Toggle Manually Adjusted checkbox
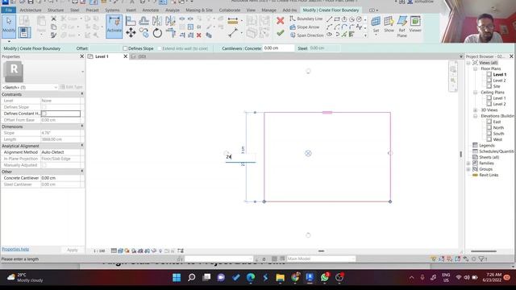 pyautogui.click(x=44, y=165)
